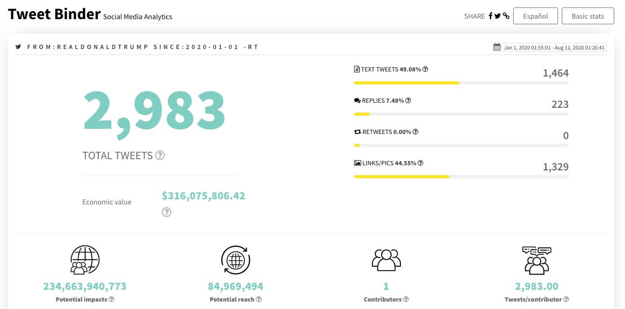625x309 pixels.
Task: Open help for Potential reach
Action: click(259, 299)
